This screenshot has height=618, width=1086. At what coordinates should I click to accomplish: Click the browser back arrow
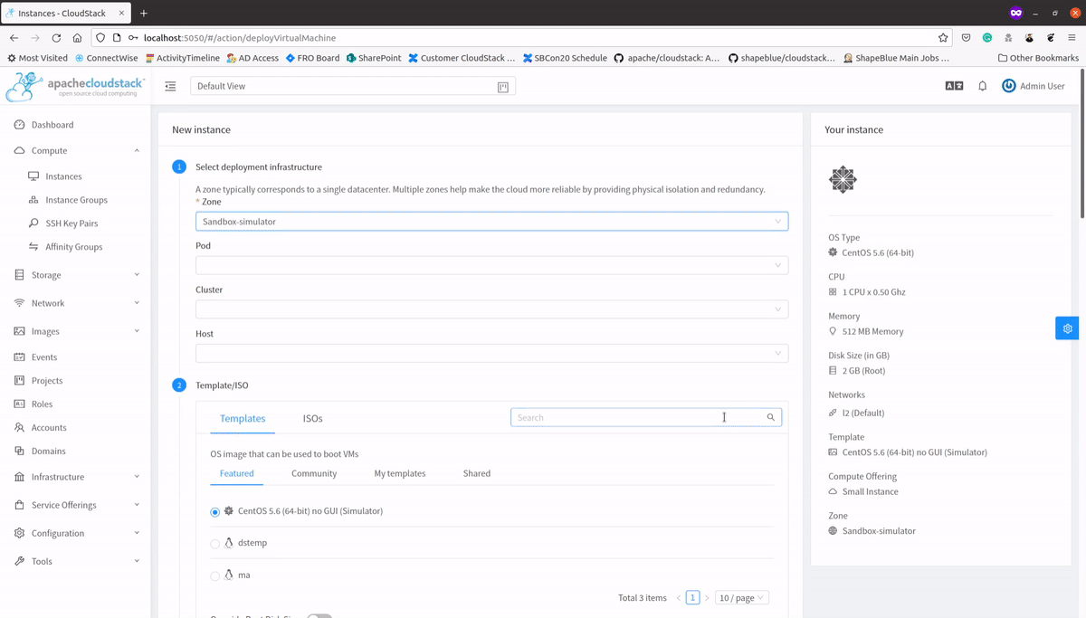(x=14, y=38)
